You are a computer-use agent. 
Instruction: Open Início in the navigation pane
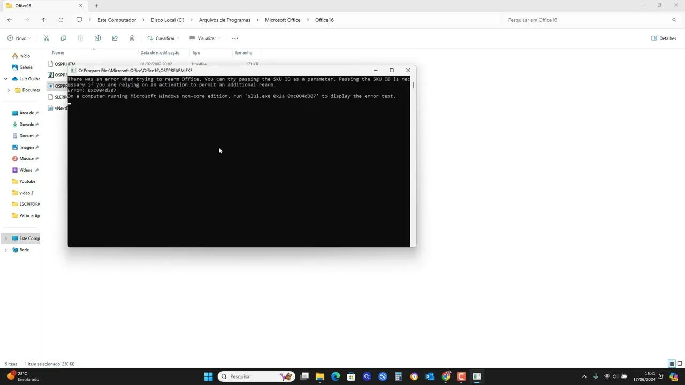(21, 56)
